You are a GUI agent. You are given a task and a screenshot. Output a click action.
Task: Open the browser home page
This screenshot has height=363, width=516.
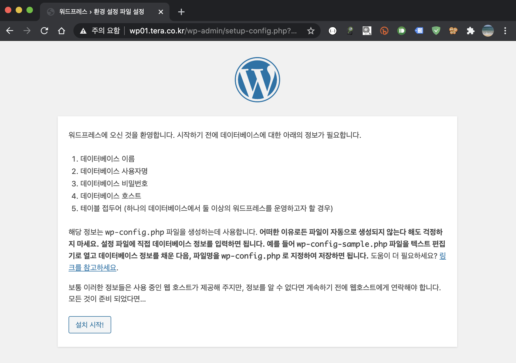coord(62,31)
